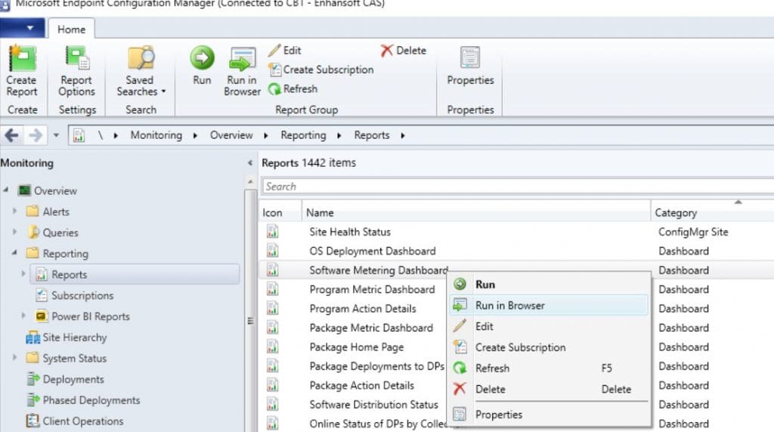The image size is (774, 432).
Task: Switch to the Home ribbon tab
Action: pyautogui.click(x=72, y=29)
